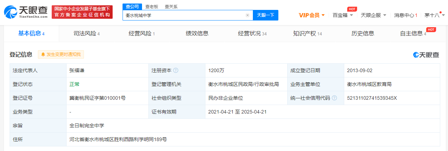Select the 查老板 search tab
Image resolution: width=448 pixels, height=151 pixels.
pos(152,7)
